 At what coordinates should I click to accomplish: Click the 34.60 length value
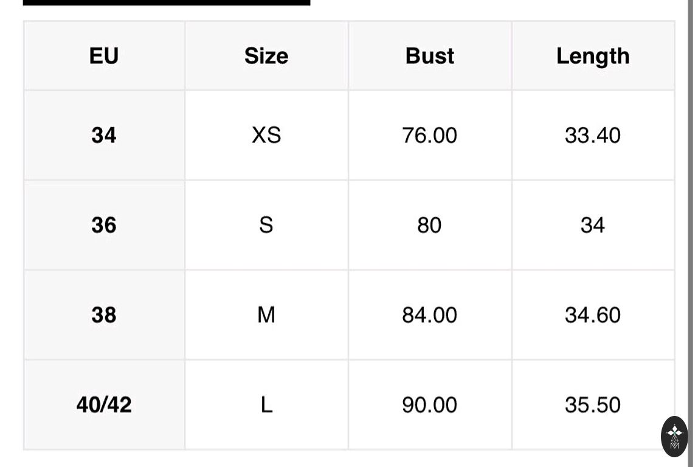593,315
